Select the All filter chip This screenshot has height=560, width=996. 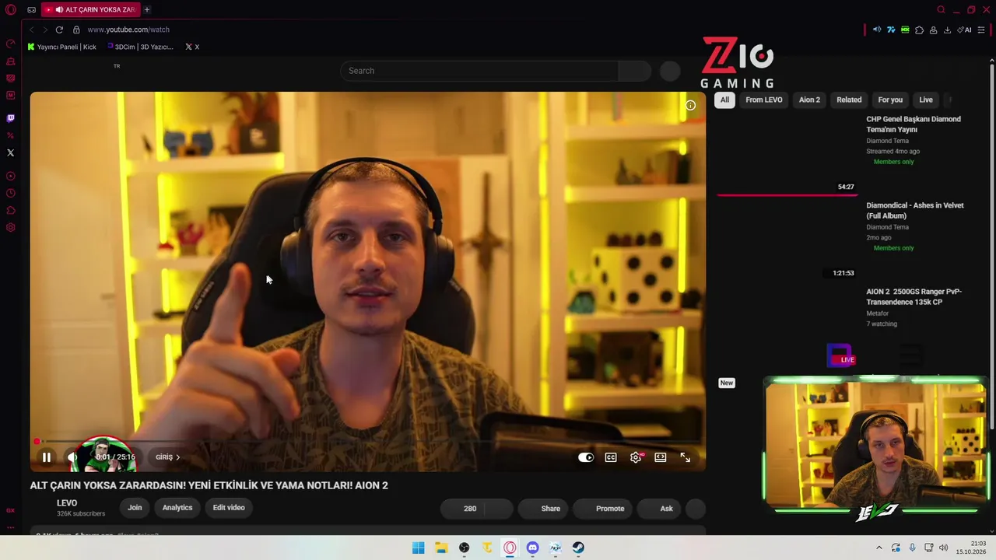pos(724,100)
